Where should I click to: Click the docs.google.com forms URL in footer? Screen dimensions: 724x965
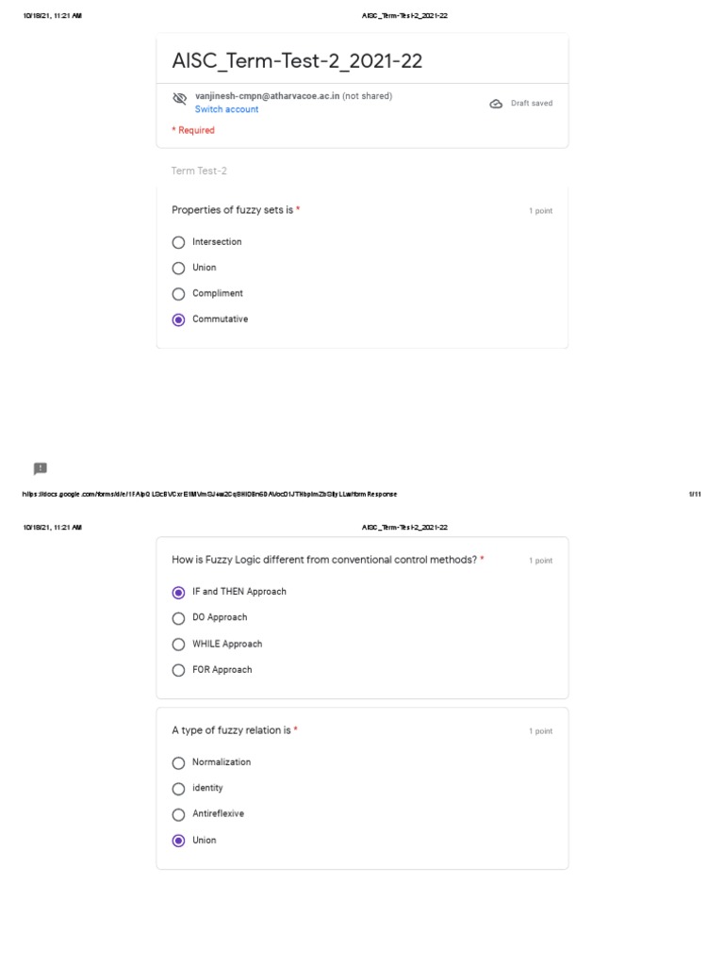(209, 494)
